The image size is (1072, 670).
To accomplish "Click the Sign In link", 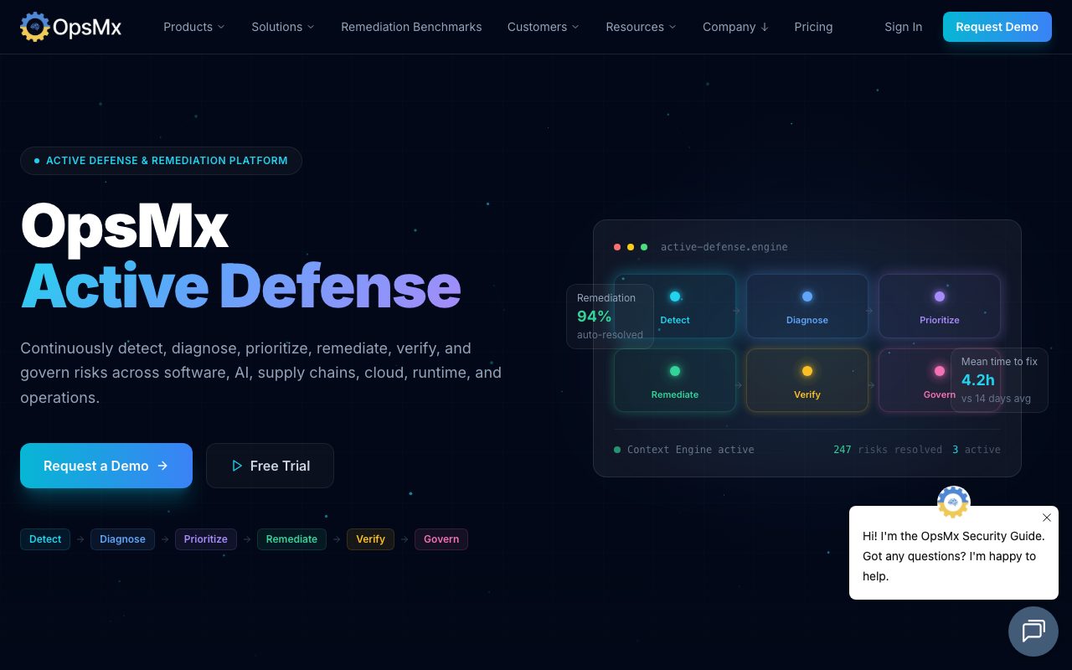I will click(x=903, y=27).
